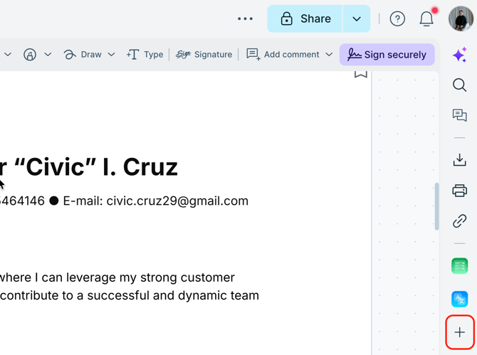Screen dimensions: 477x355
Task: Add a new app with plus icon
Action: tap(460, 332)
